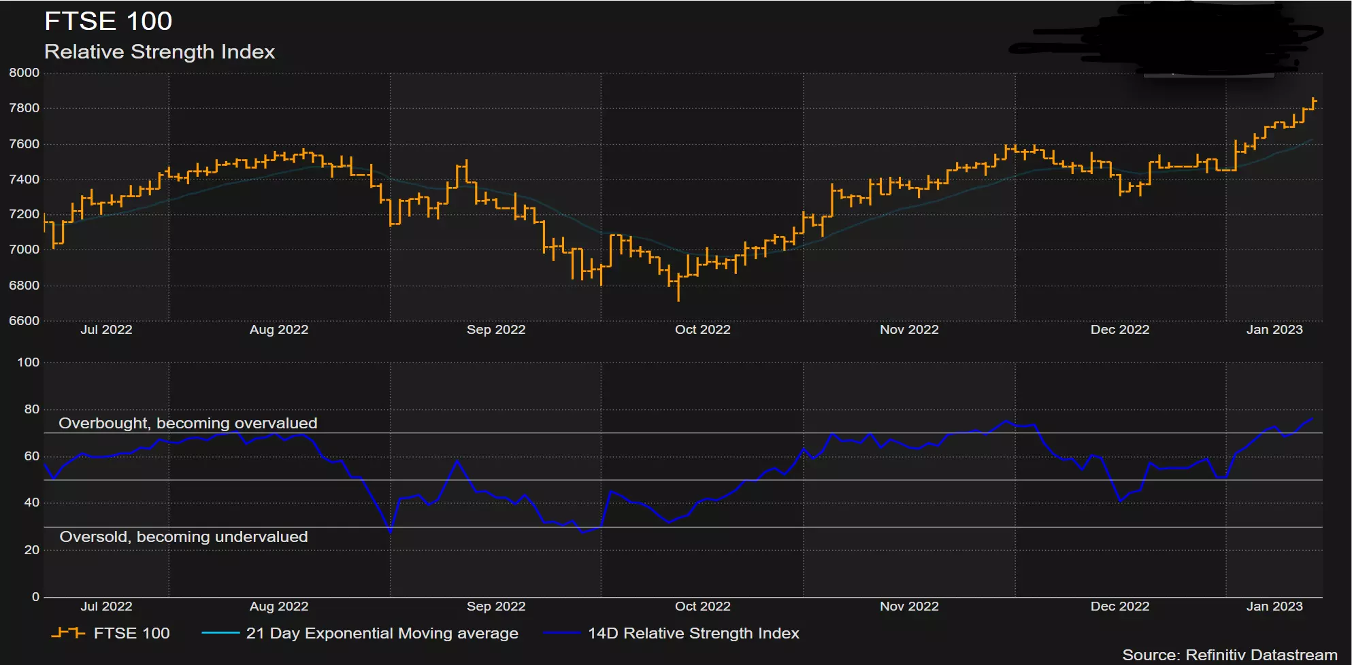Click the '14D Relative Strength Index' legend label

693,634
